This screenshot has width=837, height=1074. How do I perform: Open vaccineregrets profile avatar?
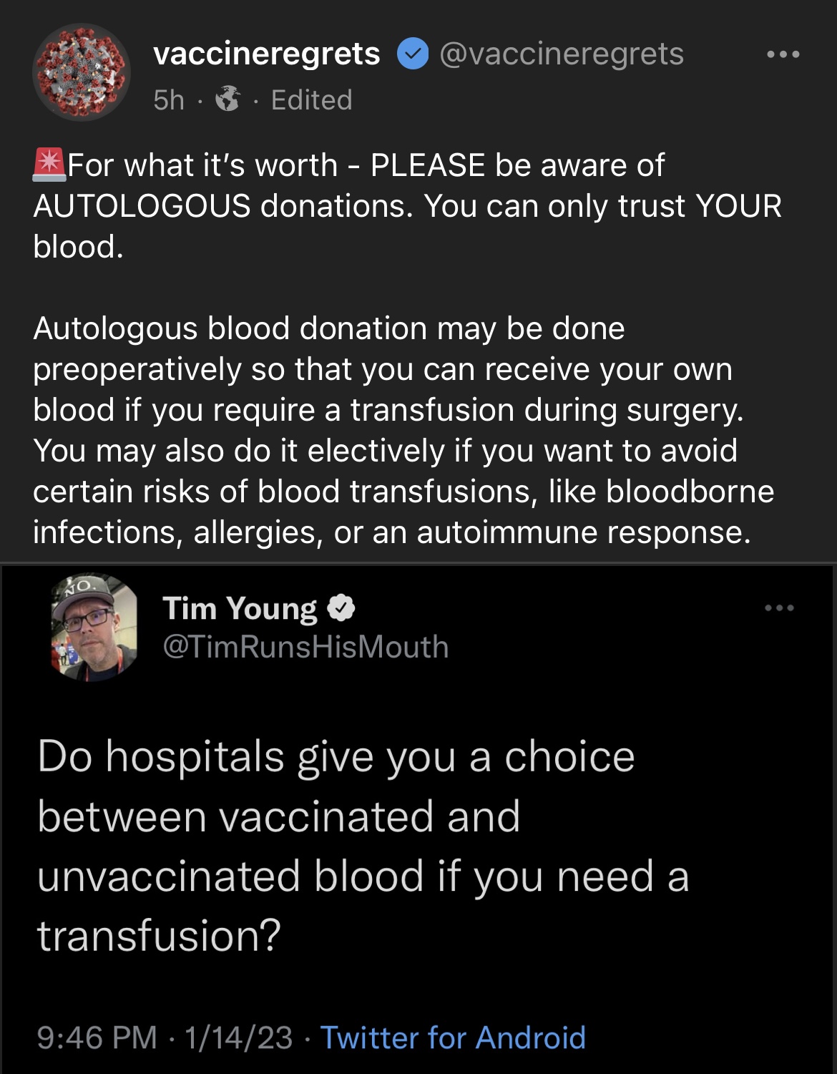(82, 72)
